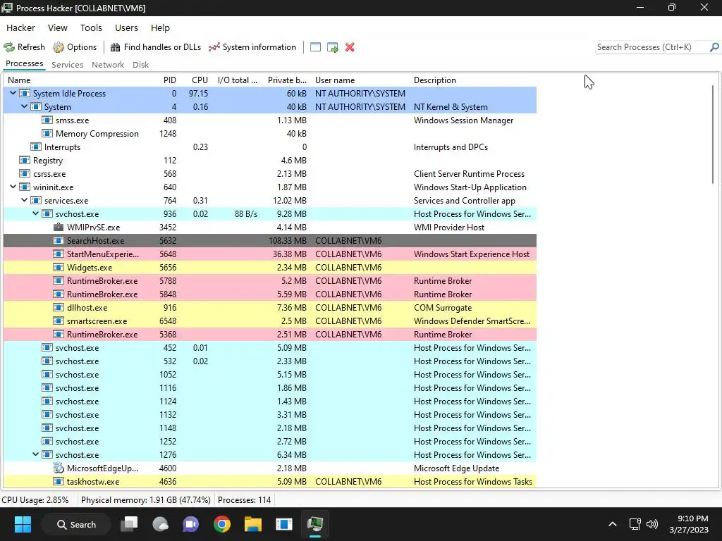This screenshot has width=722, height=541.
Task: Click the search magnifier icon
Action: click(714, 47)
